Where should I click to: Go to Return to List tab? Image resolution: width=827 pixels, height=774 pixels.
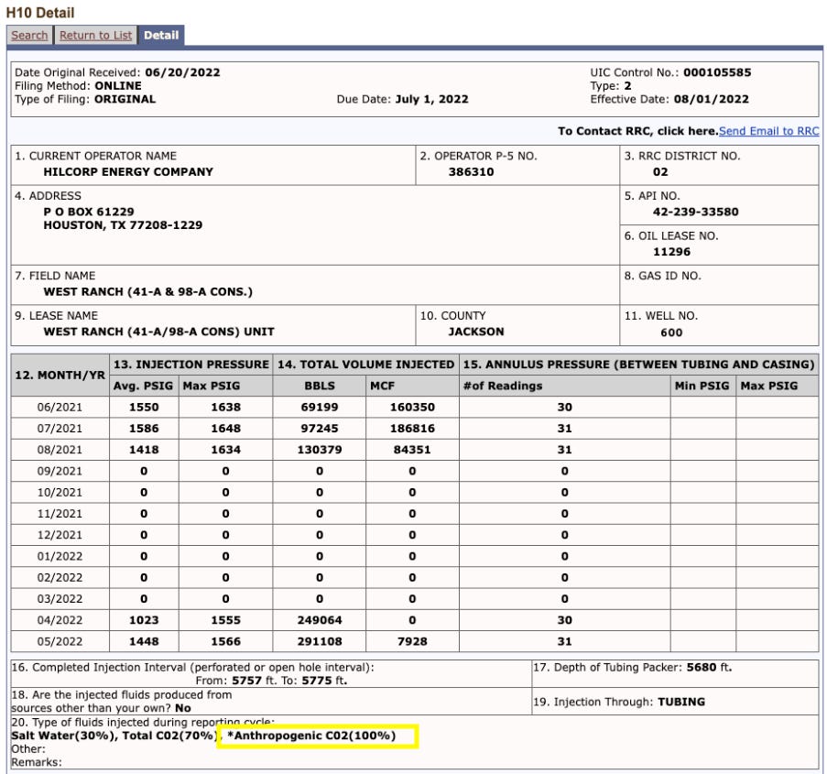coord(95,36)
